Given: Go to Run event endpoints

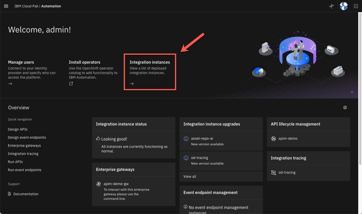Looking at the screenshot, I should click(25, 170).
